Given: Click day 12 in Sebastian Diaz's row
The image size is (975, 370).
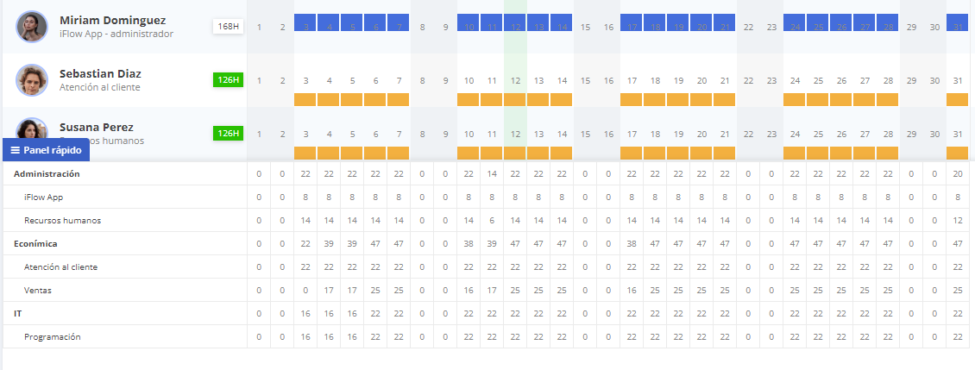Looking at the screenshot, I should tap(515, 81).
